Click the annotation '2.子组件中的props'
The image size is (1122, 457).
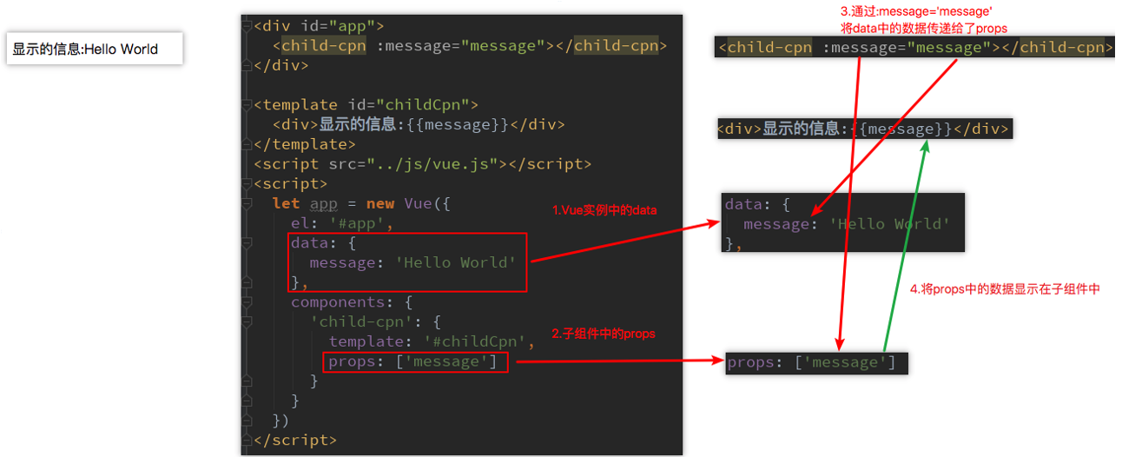603,334
